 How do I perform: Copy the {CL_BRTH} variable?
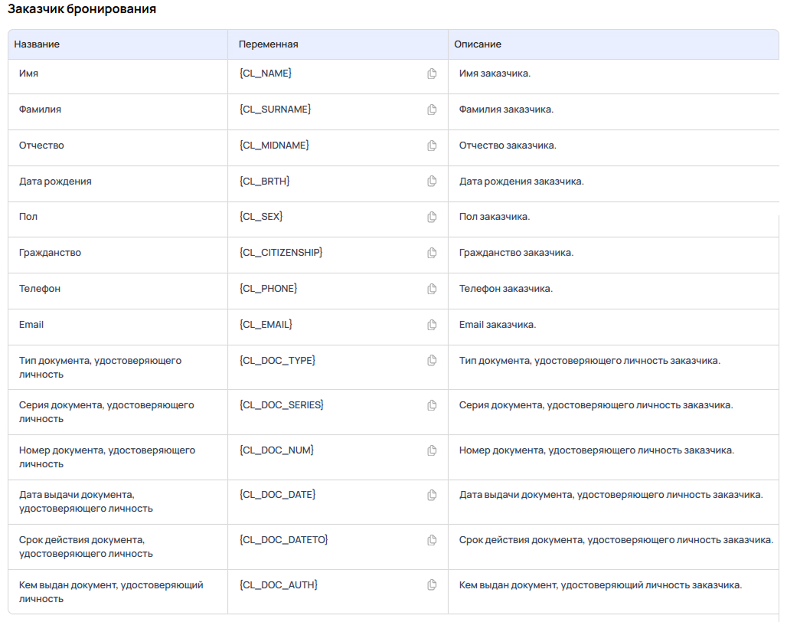(432, 182)
